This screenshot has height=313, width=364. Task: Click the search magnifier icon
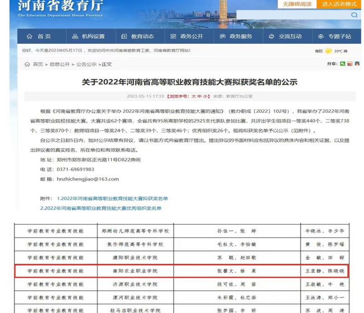point(354,15)
